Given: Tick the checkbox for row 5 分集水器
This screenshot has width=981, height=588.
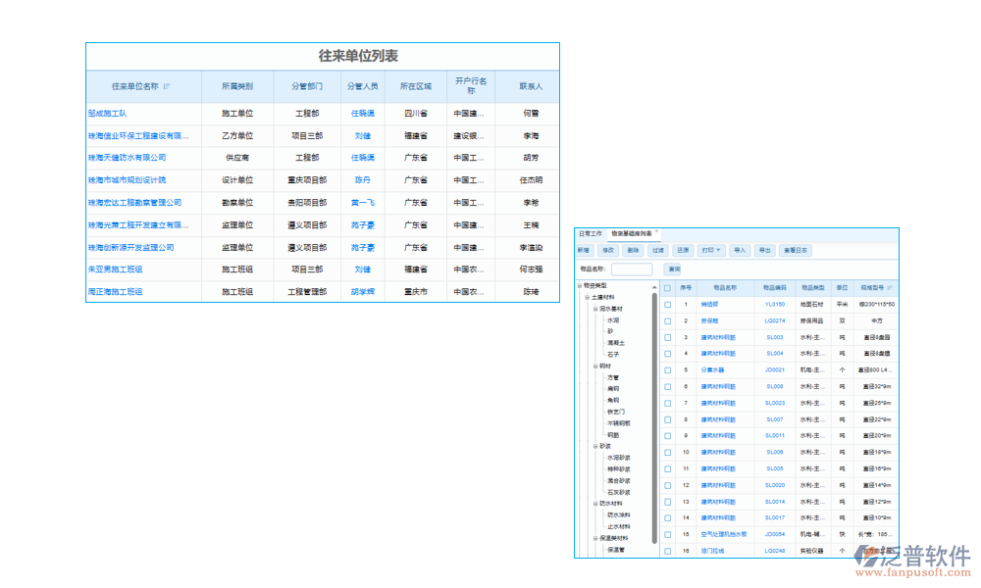Looking at the screenshot, I should coord(667,370).
